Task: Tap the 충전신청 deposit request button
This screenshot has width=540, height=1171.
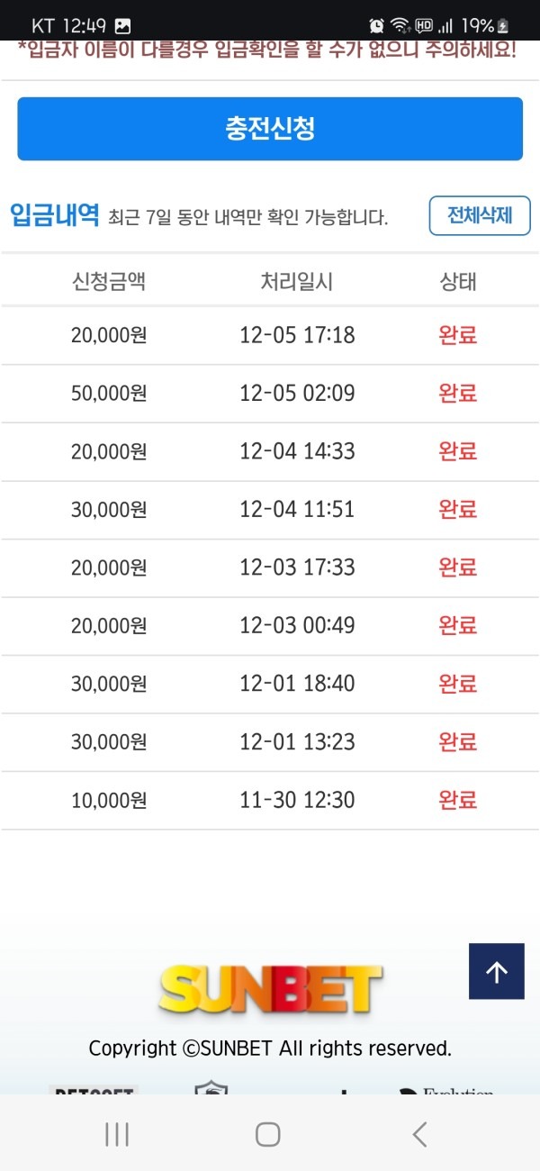Action: coord(269,129)
